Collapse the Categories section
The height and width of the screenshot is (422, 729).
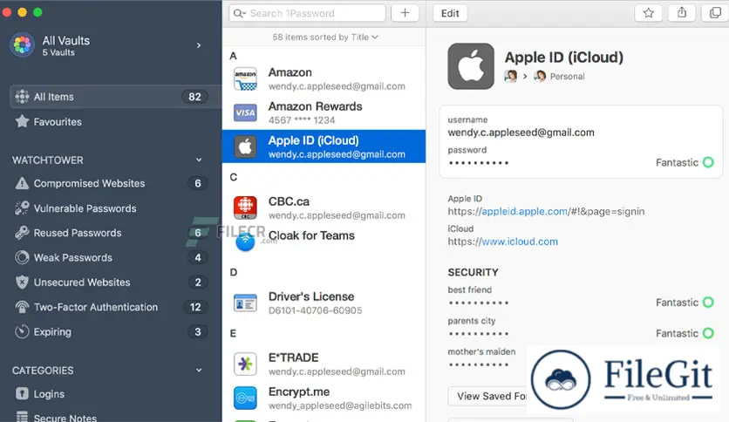point(199,371)
